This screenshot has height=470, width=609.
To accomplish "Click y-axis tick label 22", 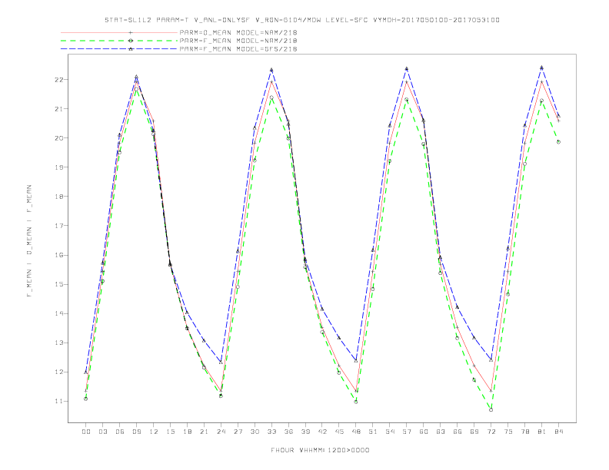I will tap(59, 80).
